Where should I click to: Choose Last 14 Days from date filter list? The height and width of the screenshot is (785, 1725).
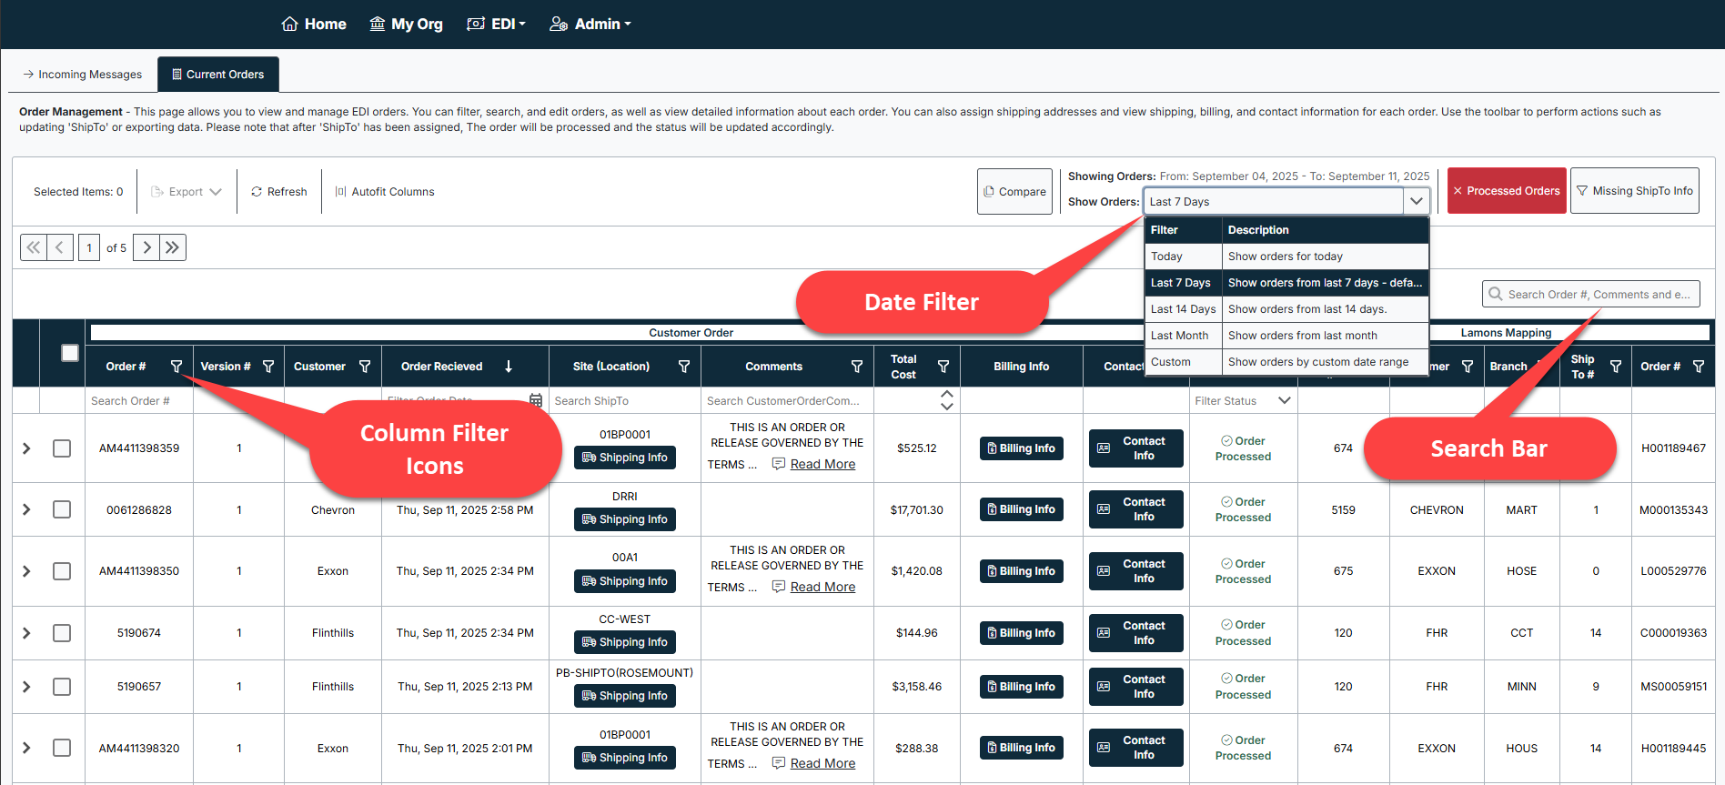1182,309
